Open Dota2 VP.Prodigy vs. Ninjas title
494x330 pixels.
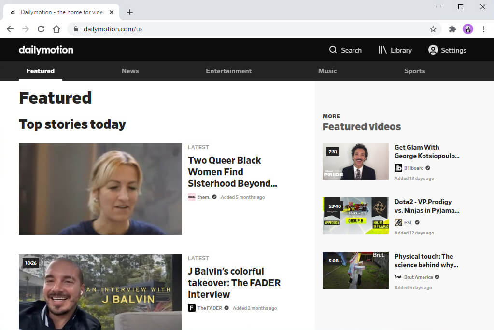pyautogui.click(x=427, y=206)
